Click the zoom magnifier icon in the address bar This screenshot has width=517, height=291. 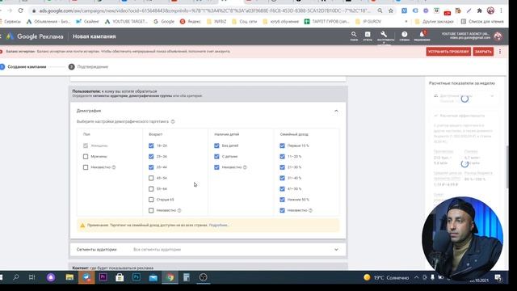pyautogui.click(x=380, y=11)
